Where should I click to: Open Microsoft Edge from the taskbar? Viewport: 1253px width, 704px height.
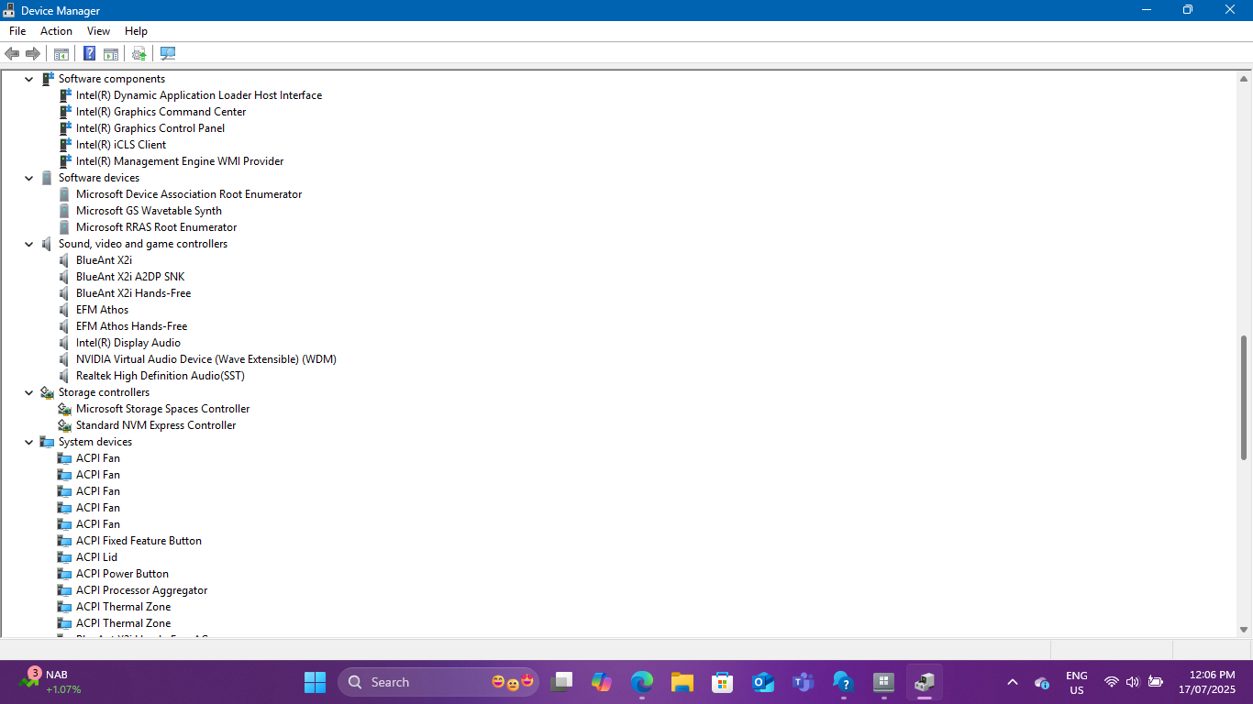642,682
